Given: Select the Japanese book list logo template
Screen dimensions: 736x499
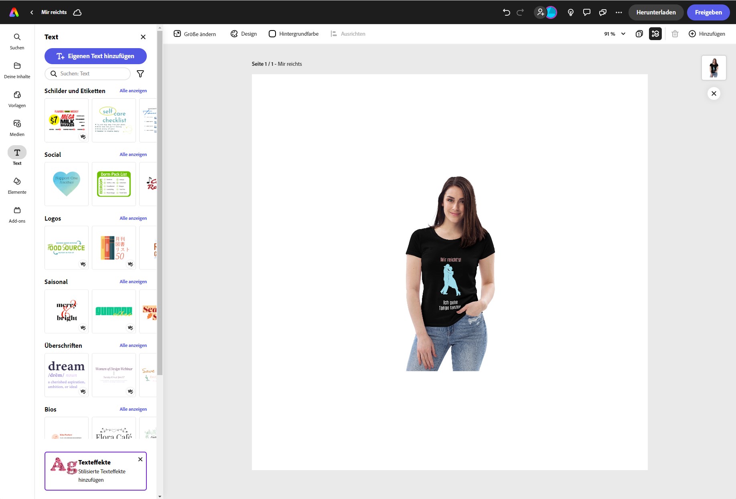Looking at the screenshot, I should coord(114,248).
